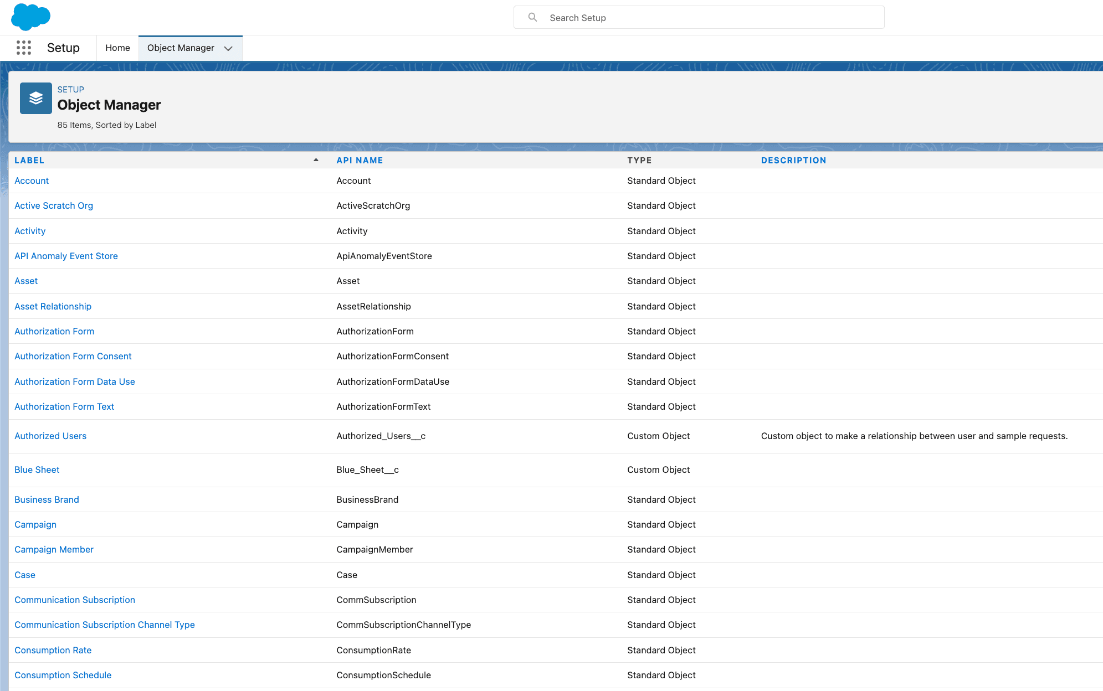The height and width of the screenshot is (691, 1103).
Task: Open the Active Scratch Org object
Action: [x=54, y=205]
